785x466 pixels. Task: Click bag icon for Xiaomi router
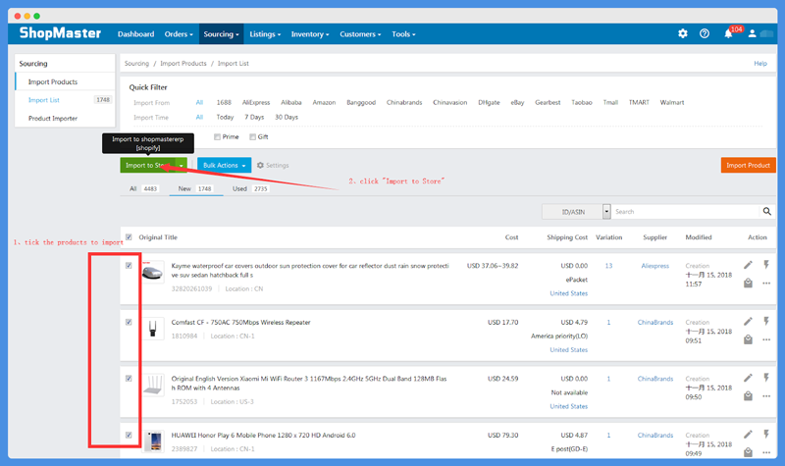pos(748,396)
